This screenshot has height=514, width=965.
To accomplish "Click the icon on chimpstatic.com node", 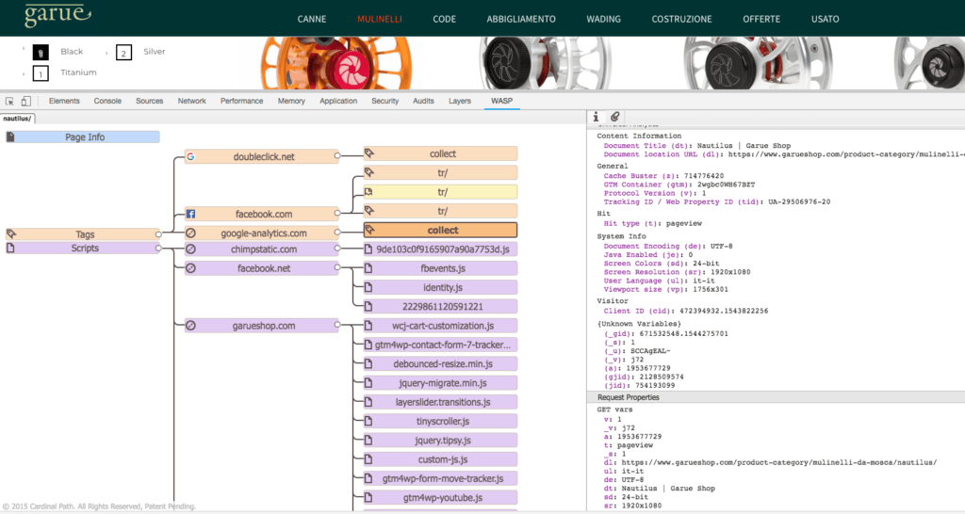I will (x=190, y=249).
